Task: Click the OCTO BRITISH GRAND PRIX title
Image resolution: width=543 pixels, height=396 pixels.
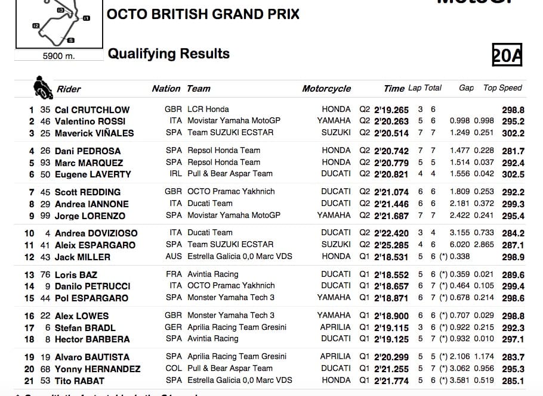Action: pos(203,14)
